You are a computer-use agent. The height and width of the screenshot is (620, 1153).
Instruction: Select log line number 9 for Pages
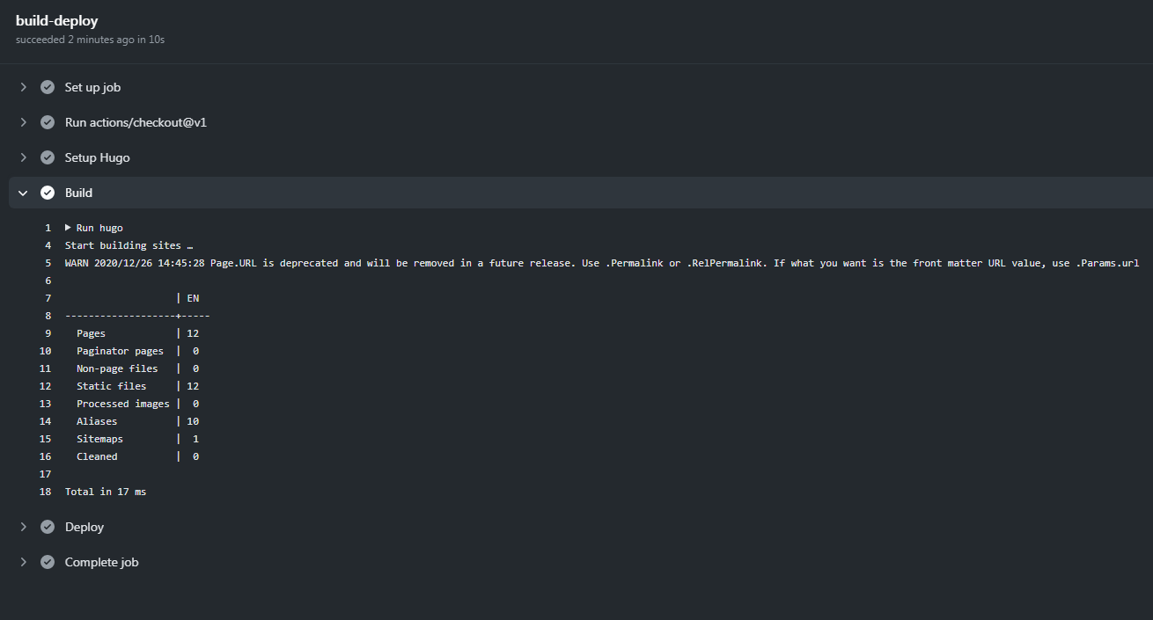tap(48, 333)
